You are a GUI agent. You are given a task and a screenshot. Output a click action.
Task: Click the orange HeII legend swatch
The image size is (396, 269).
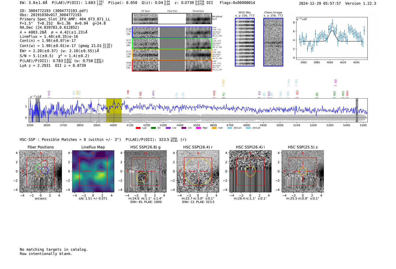click(214, 128)
